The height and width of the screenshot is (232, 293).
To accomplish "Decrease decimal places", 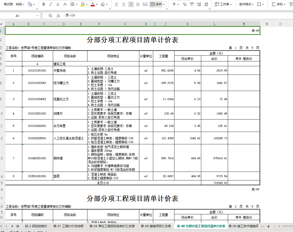I will 206,4.
